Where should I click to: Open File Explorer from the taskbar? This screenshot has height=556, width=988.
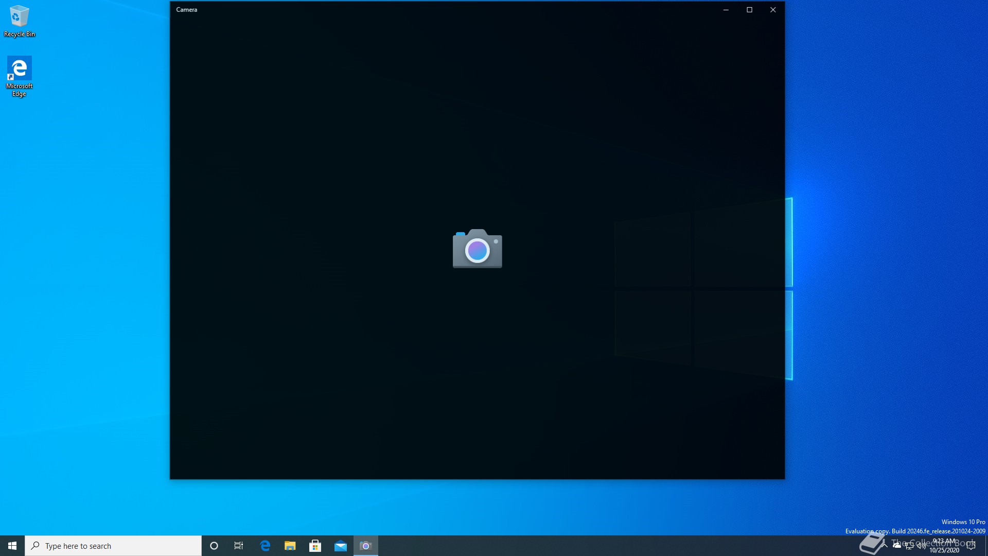(290, 546)
